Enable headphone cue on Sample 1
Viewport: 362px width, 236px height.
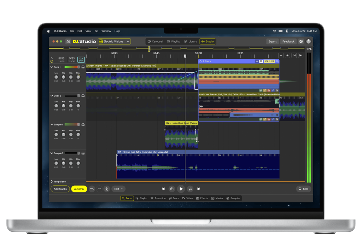[83, 124]
